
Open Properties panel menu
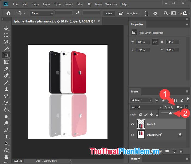(x=187, y=24)
